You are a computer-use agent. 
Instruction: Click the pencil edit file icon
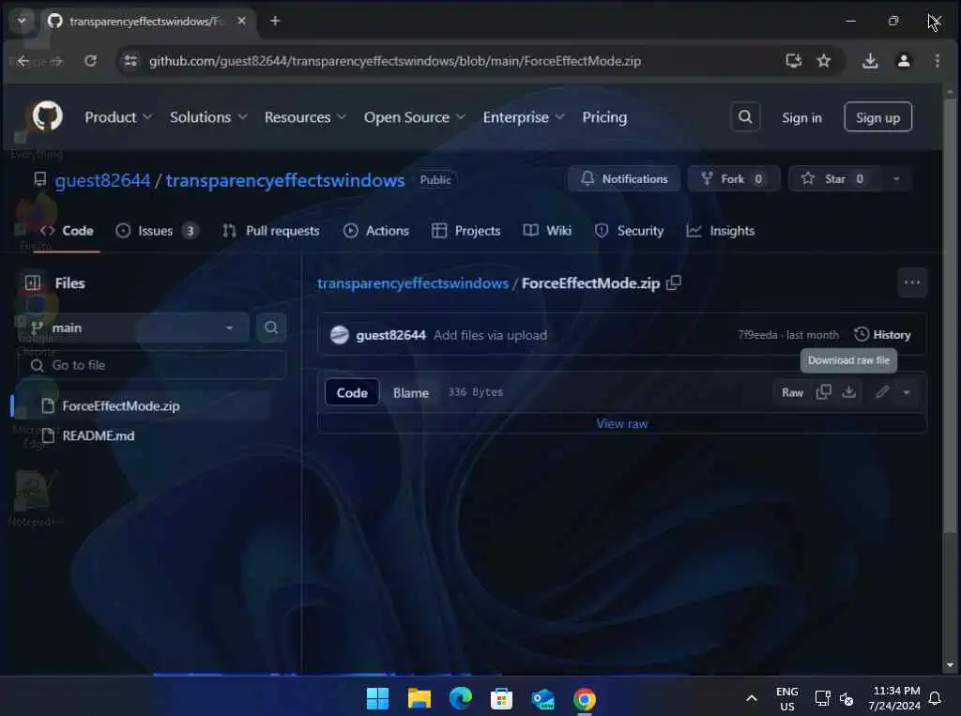tap(882, 391)
